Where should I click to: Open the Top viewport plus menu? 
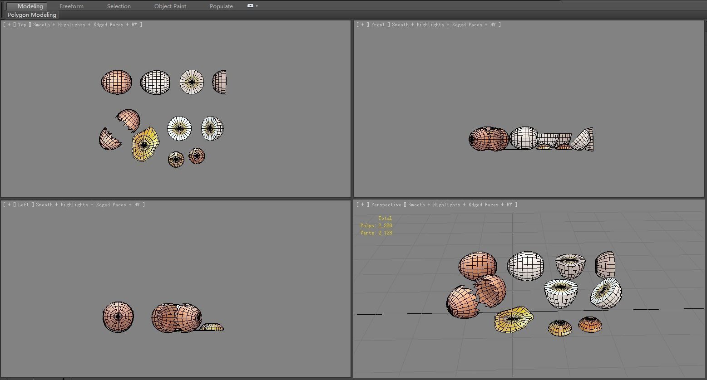pyautogui.click(x=9, y=25)
